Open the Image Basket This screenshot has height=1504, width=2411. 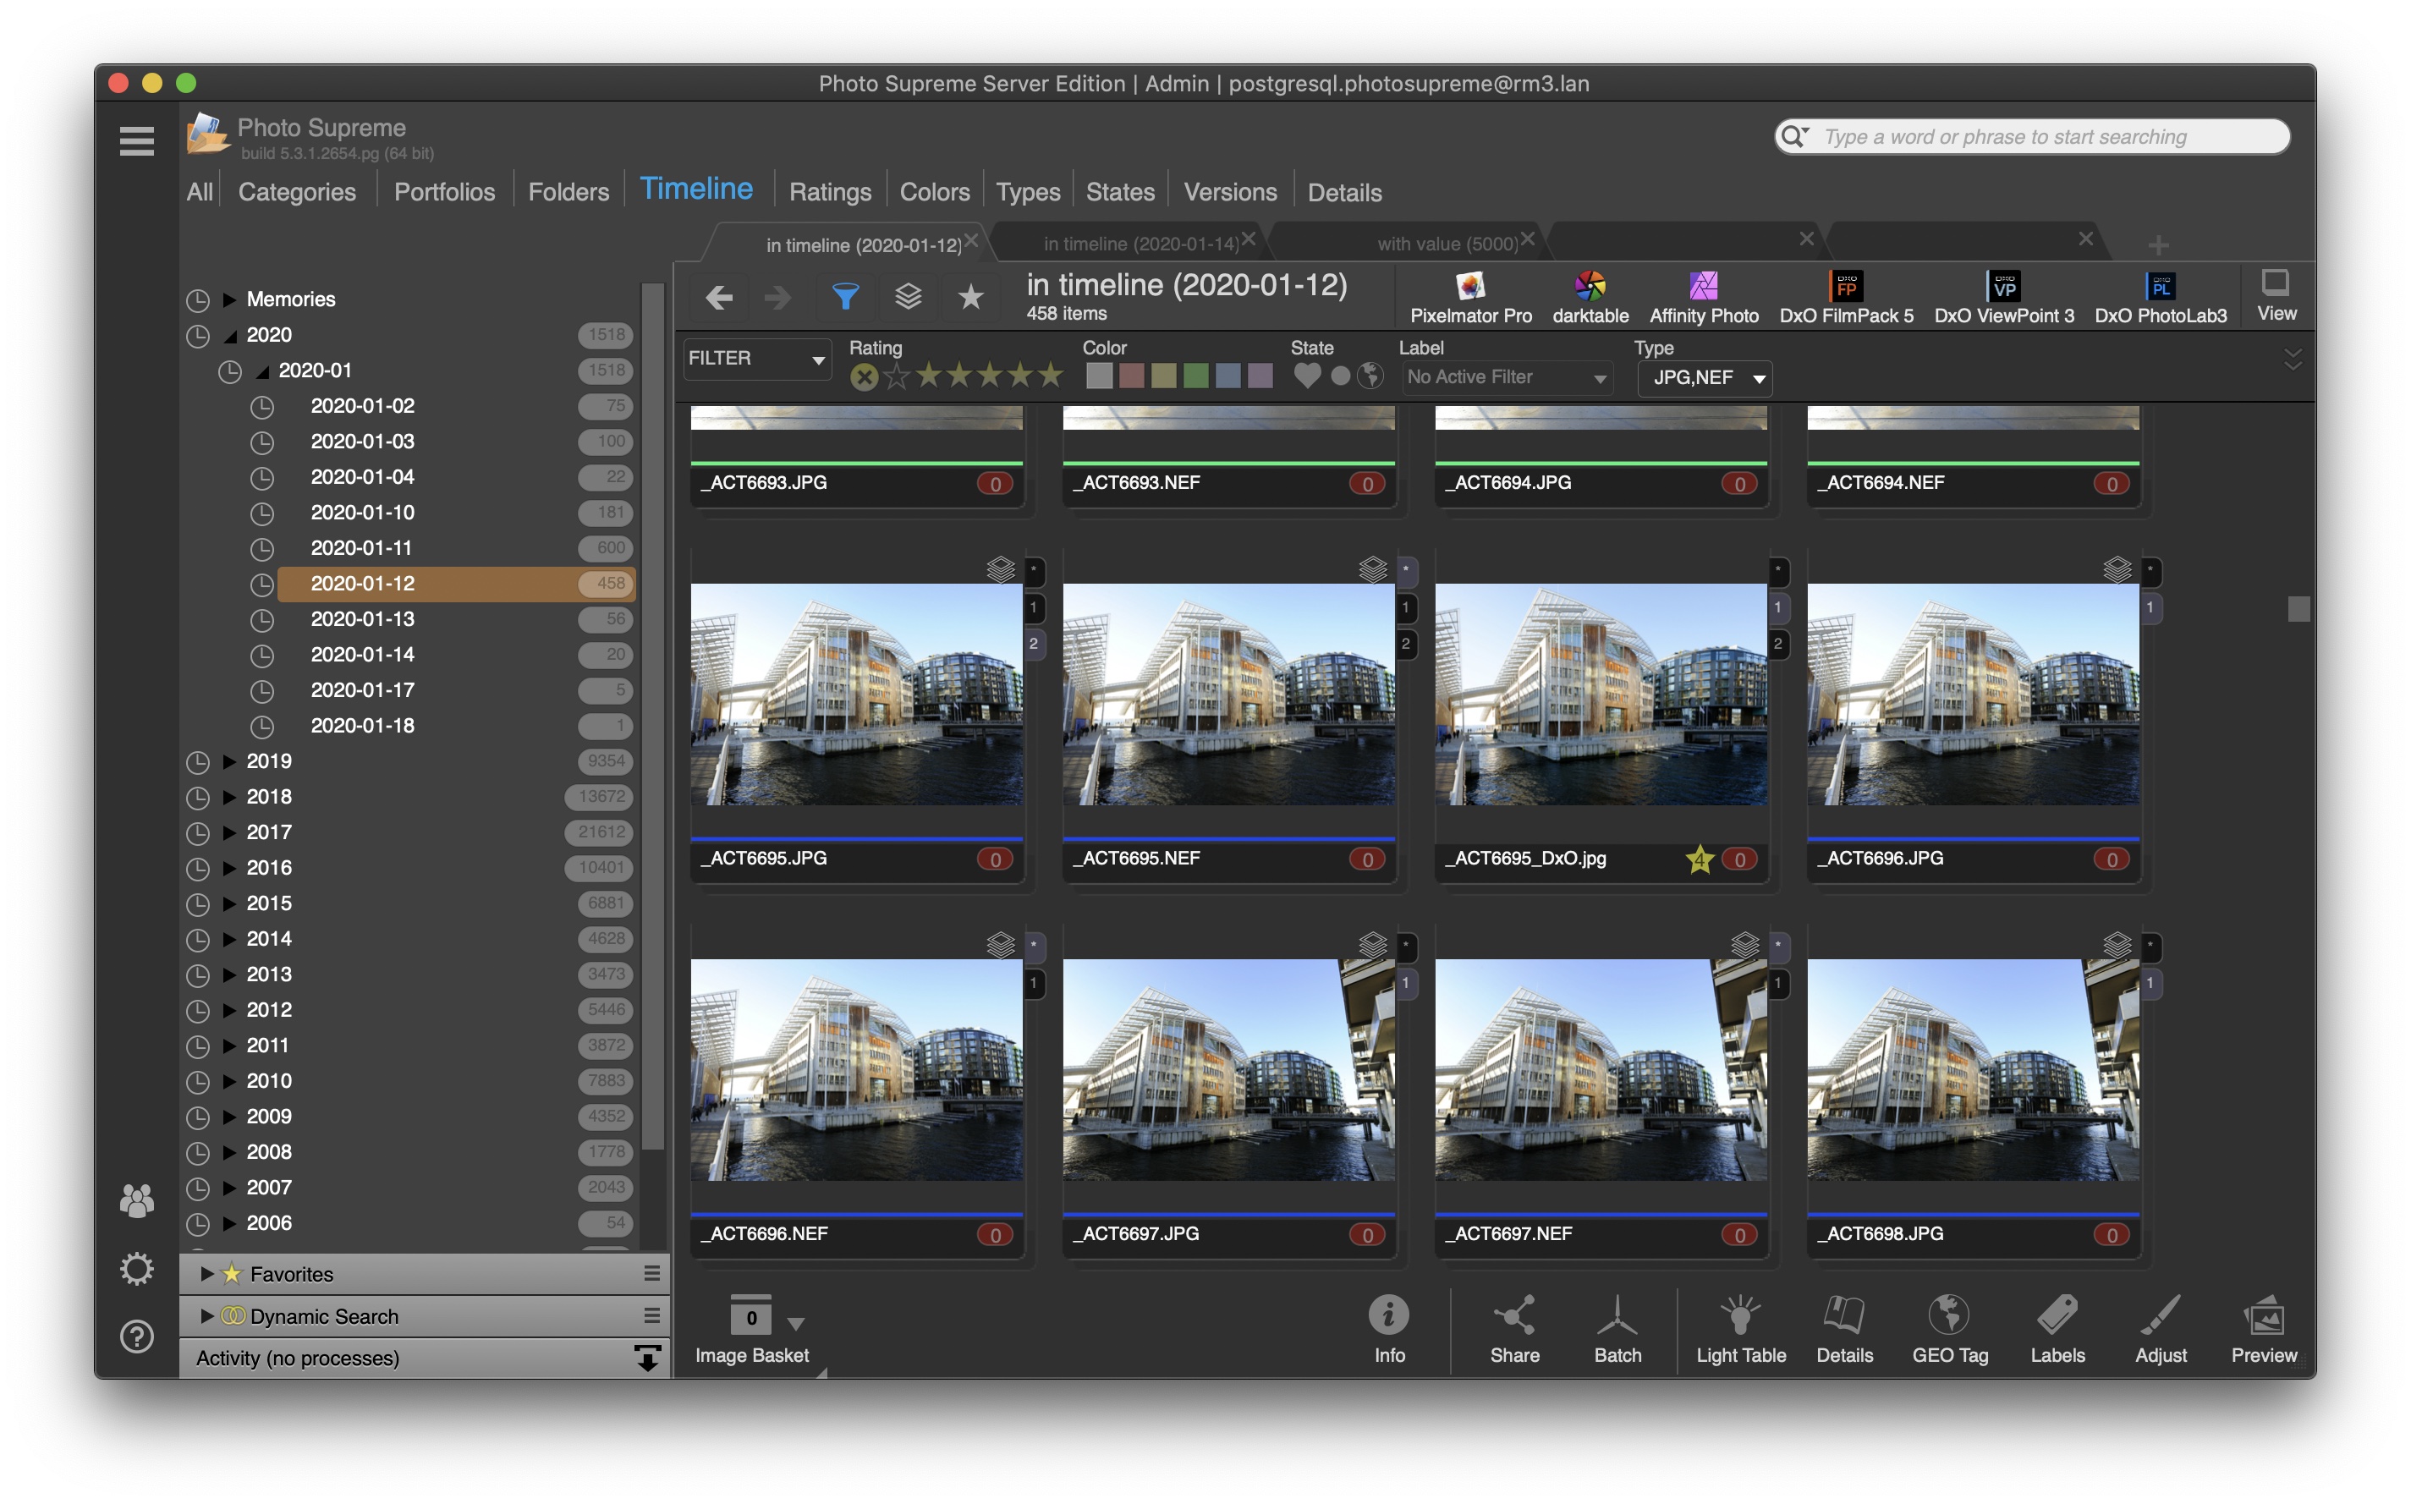tap(751, 1330)
